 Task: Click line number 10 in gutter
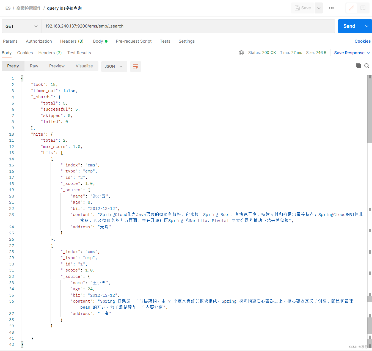(x=12, y=134)
